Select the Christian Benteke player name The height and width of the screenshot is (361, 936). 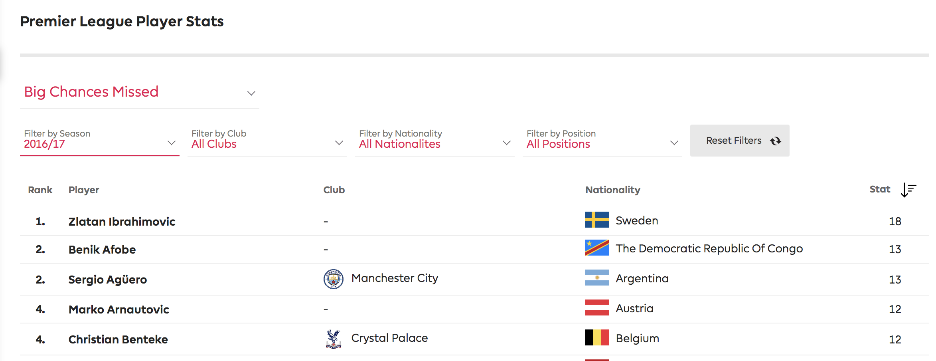[x=118, y=339]
